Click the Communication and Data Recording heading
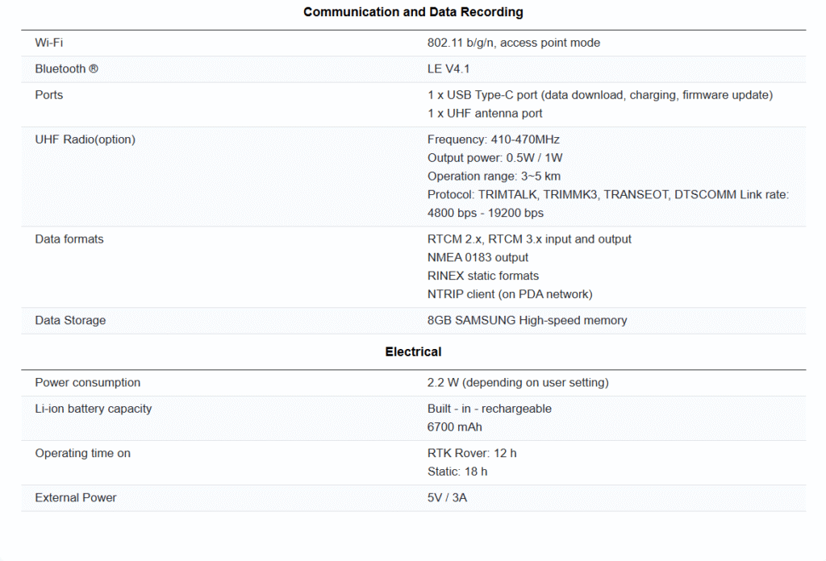Viewport: 826px width, 561px height. (x=413, y=12)
